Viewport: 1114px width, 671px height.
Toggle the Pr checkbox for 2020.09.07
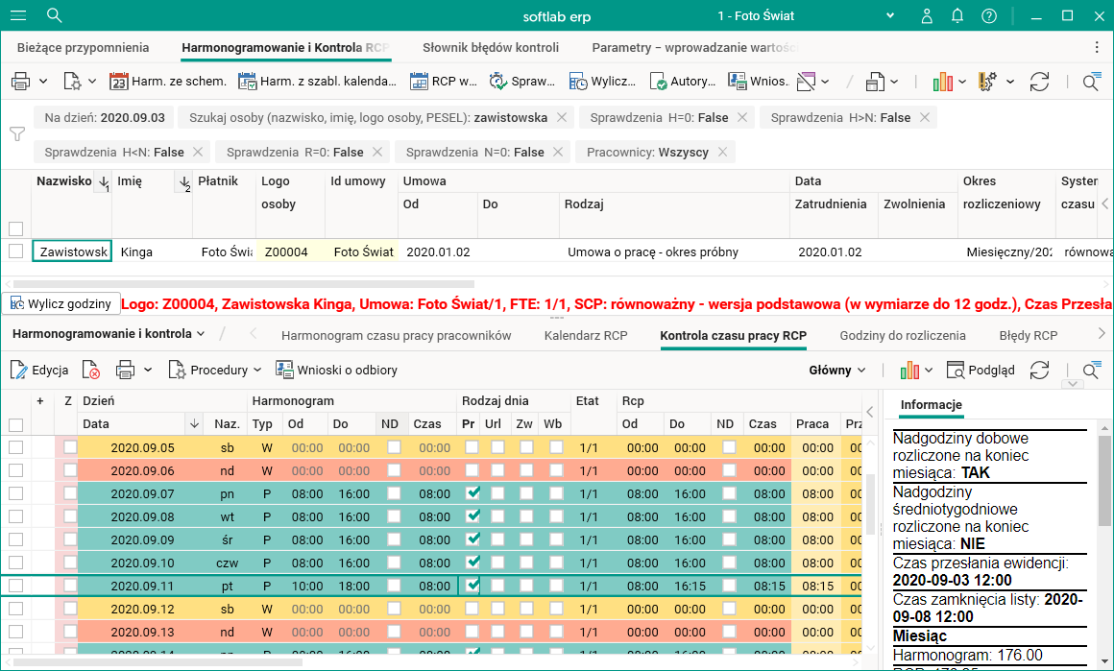coord(472,493)
